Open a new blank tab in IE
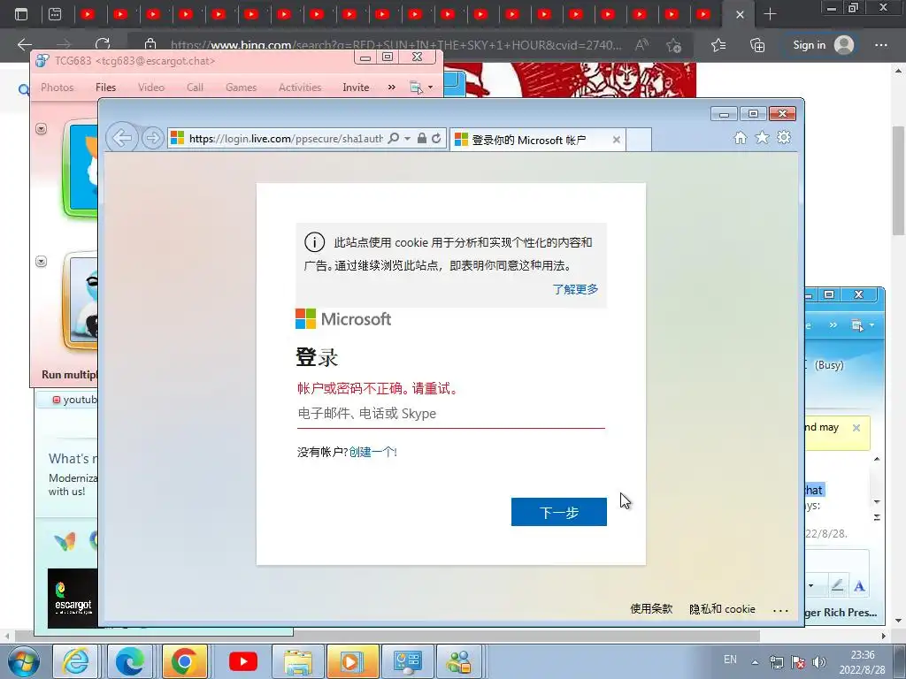This screenshot has width=906, height=679. [639, 140]
